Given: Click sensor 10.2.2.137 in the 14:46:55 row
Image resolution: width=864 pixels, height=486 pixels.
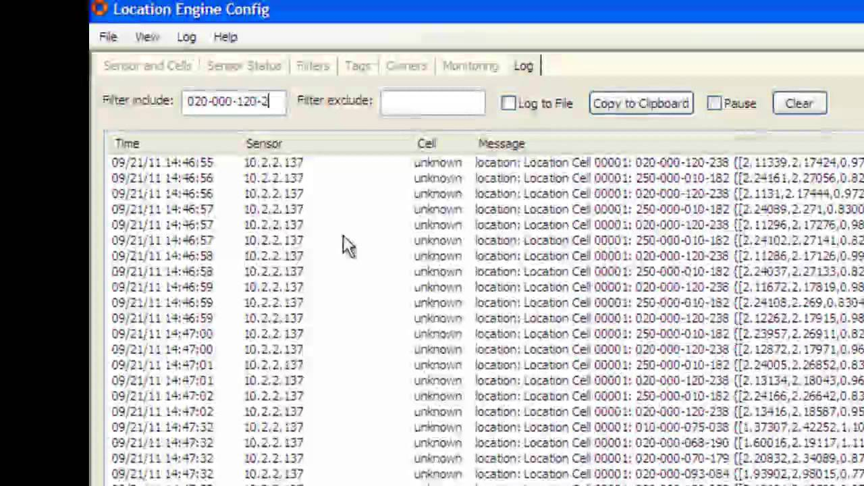Looking at the screenshot, I should (273, 163).
